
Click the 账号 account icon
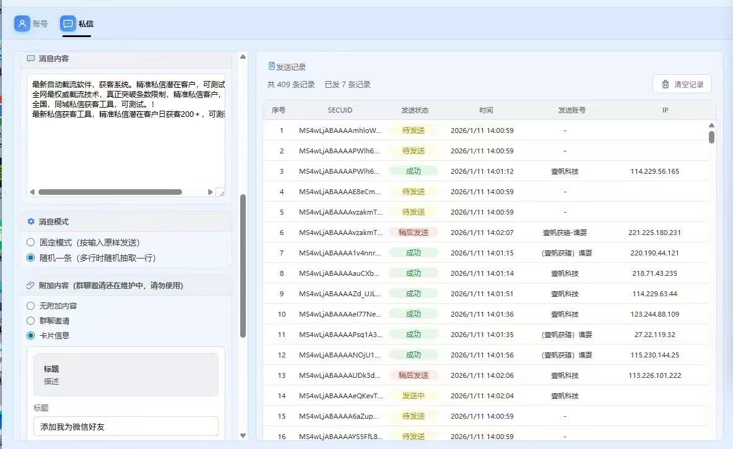tap(22, 24)
